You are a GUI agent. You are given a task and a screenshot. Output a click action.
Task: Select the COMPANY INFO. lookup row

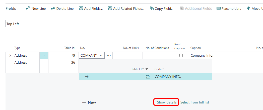point(168,77)
